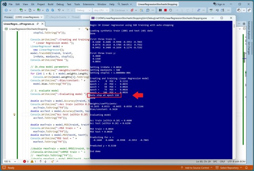Click the lightbulb quick actions icon in margin

[x=15, y=114]
